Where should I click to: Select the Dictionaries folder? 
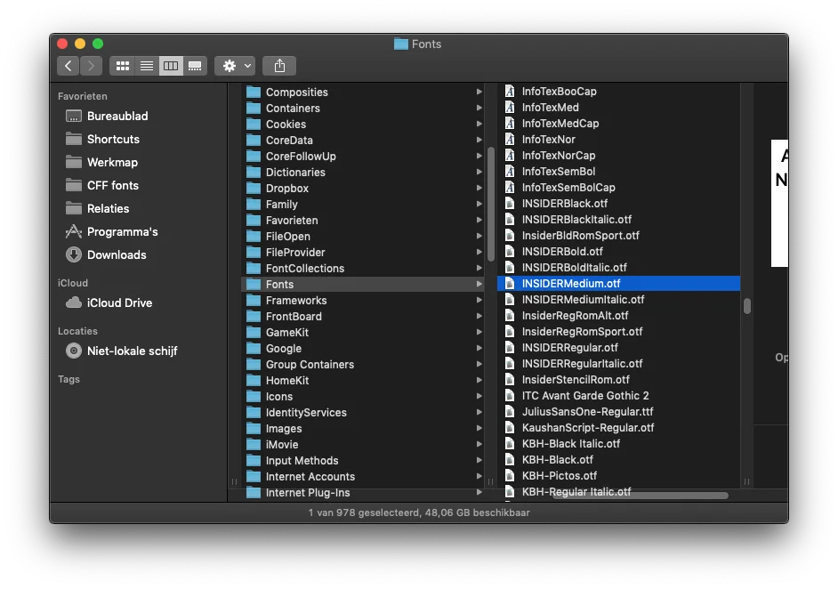364,172
